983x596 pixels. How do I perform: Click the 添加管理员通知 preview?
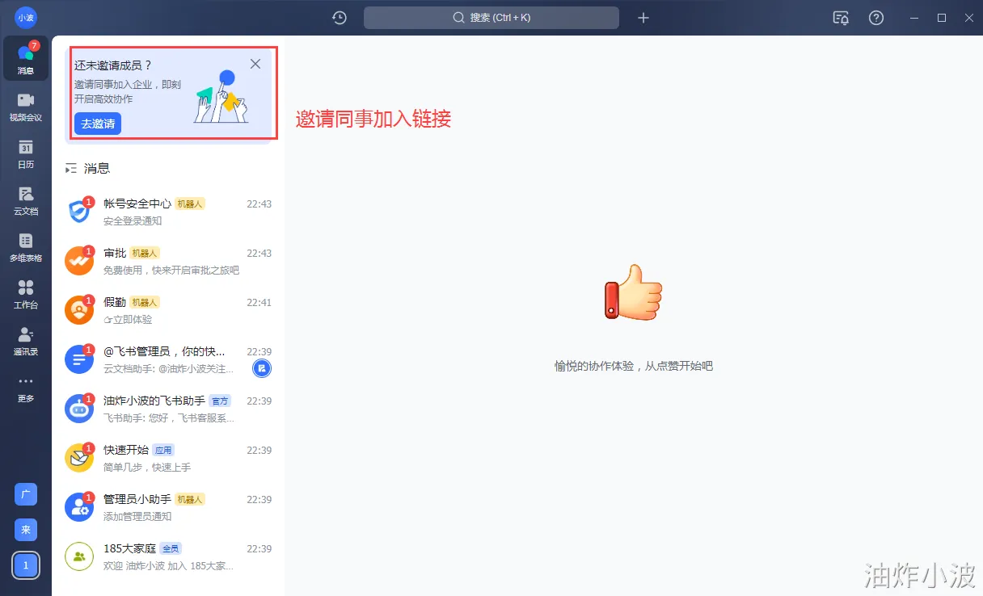(137, 517)
